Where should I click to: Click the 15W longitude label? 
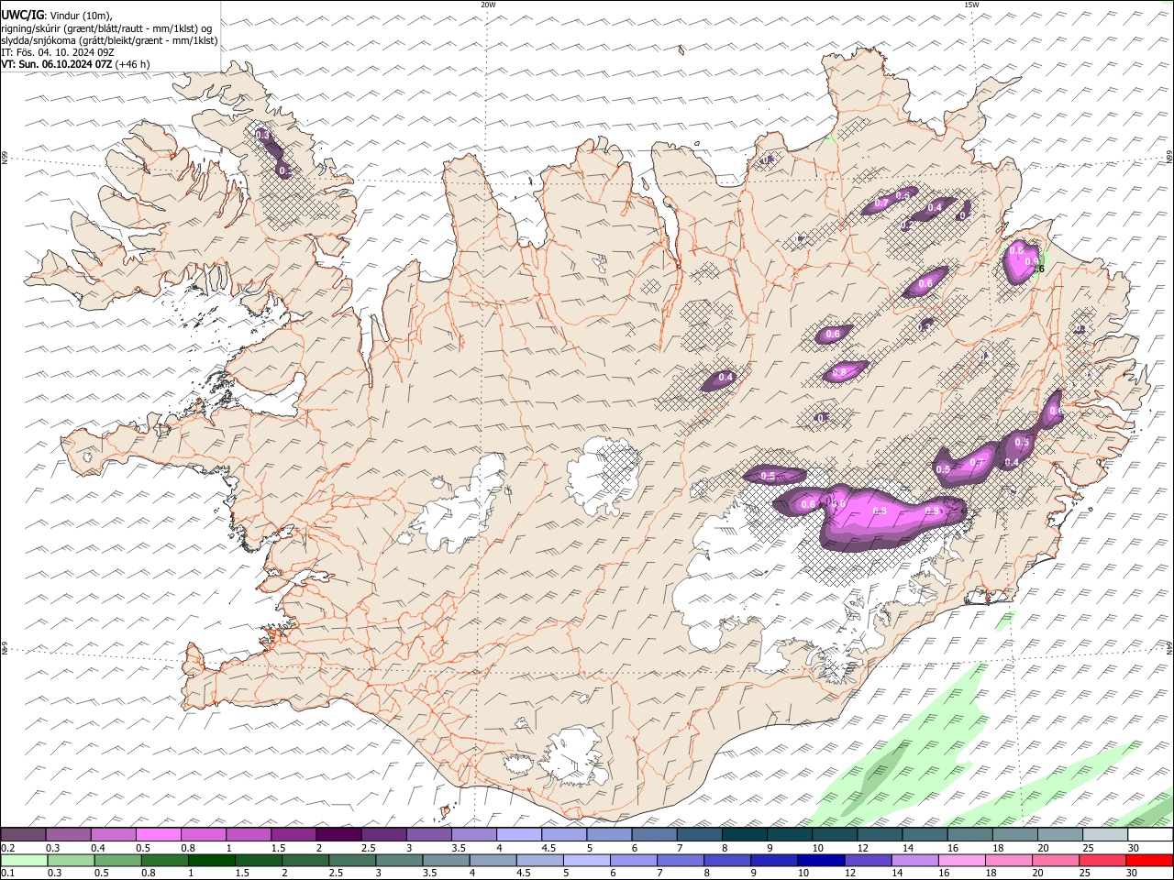pyautogui.click(x=971, y=5)
